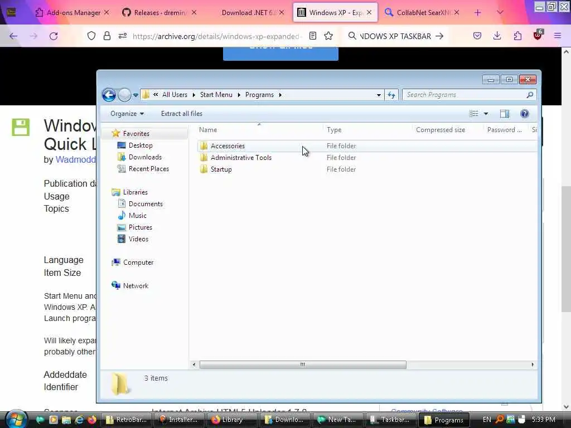Image resolution: width=571 pixels, height=428 pixels.
Task: Open the view options dropdown arrow
Action: click(486, 114)
